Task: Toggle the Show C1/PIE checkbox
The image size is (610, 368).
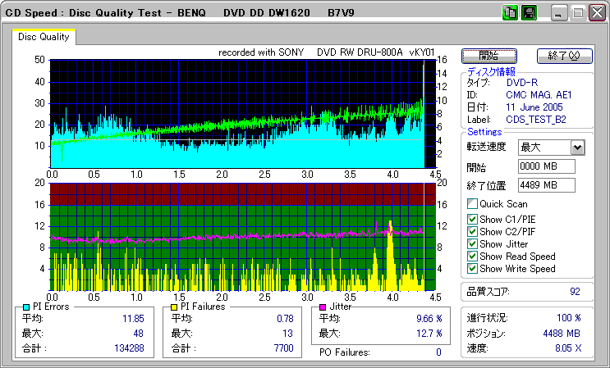Action: (x=472, y=220)
